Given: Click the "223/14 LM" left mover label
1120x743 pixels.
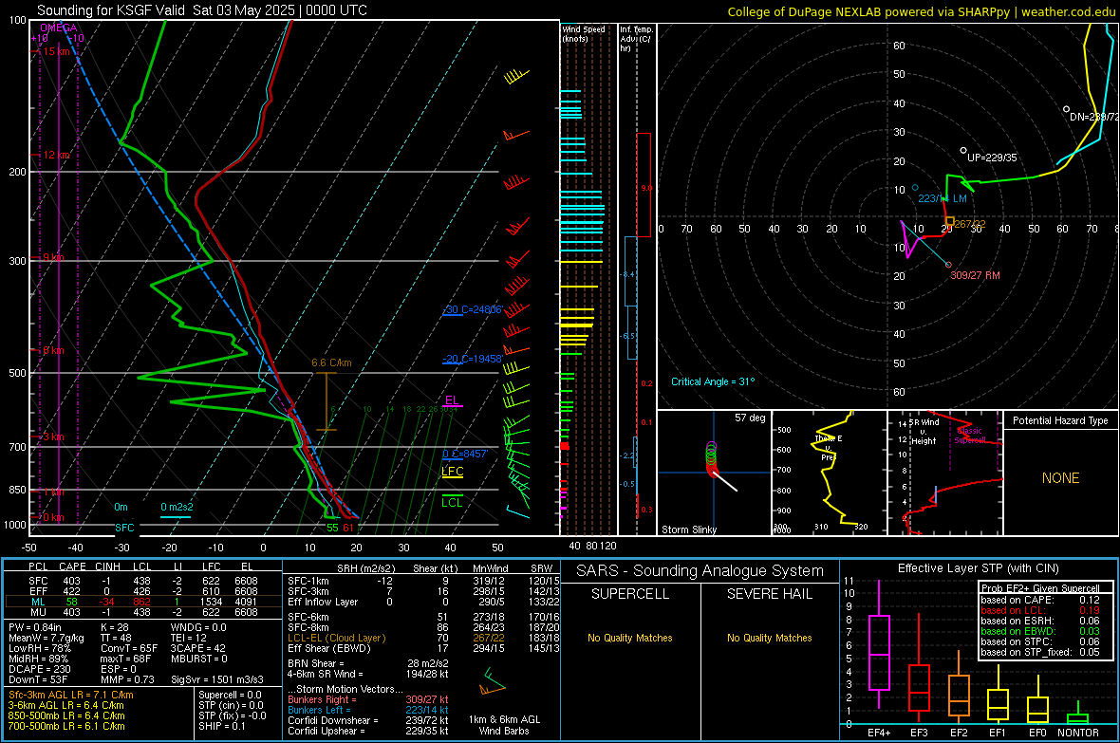Looking at the screenshot, I should pos(943,198).
